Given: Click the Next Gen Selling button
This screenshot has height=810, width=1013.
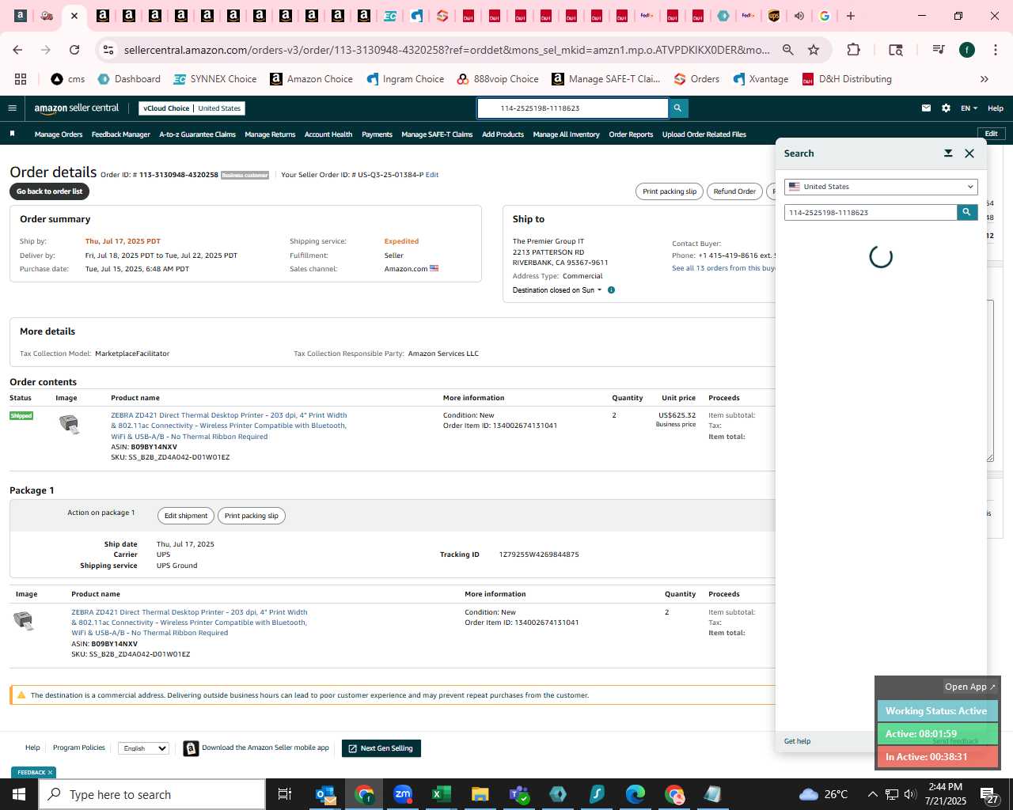Looking at the screenshot, I should (x=381, y=748).
